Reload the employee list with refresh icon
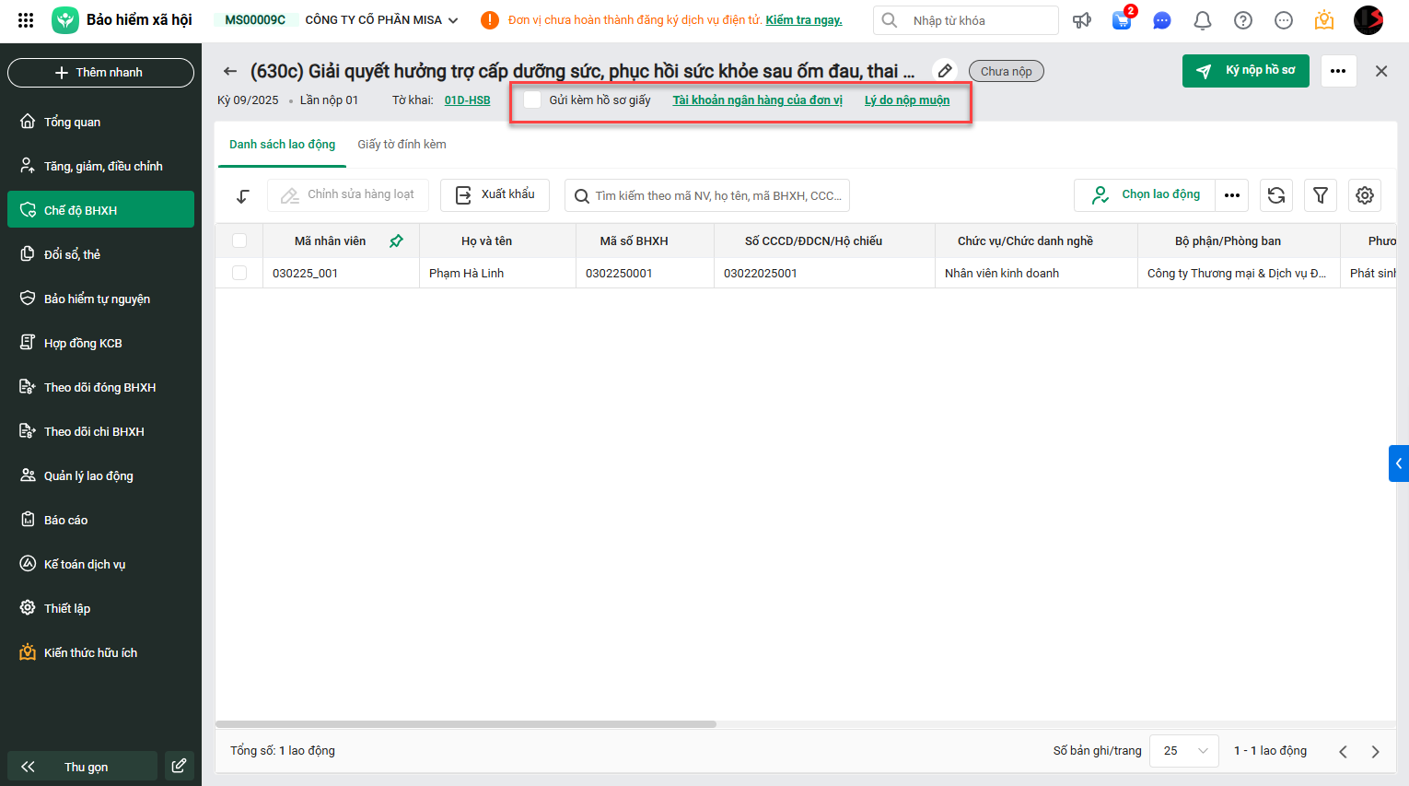The image size is (1409, 786). tap(1276, 195)
